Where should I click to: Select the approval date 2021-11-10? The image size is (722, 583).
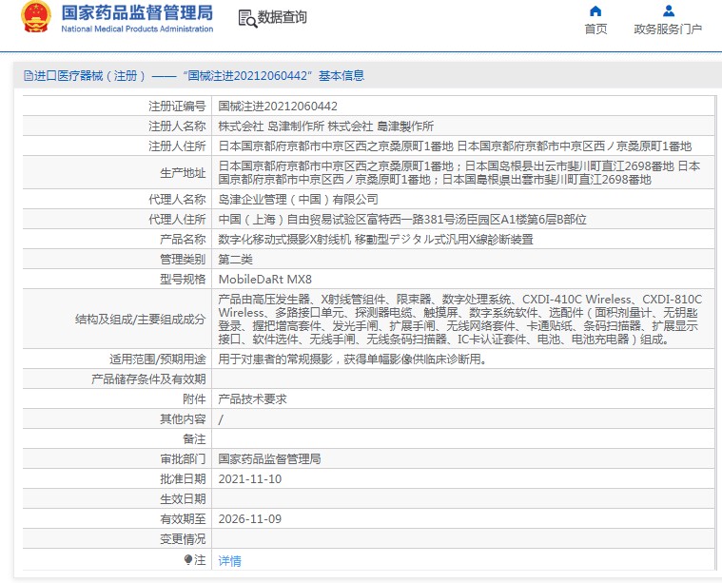coord(249,479)
